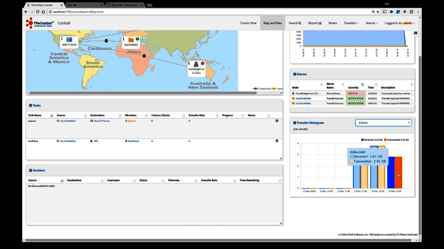Collapse the Alarms panel
Image resolution: width=444 pixels, height=249 pixels.
[294, 74]
